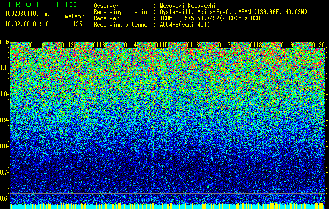Click the meteor label
This screenshot has height=209, width=329.
coord(74,16)
